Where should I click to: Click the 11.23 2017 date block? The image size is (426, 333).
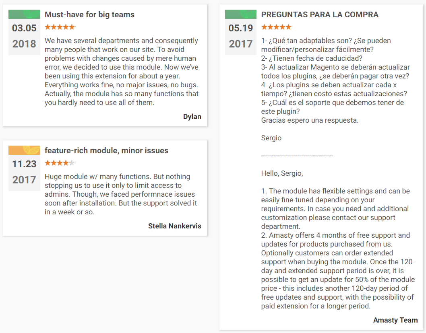[24, 172]
